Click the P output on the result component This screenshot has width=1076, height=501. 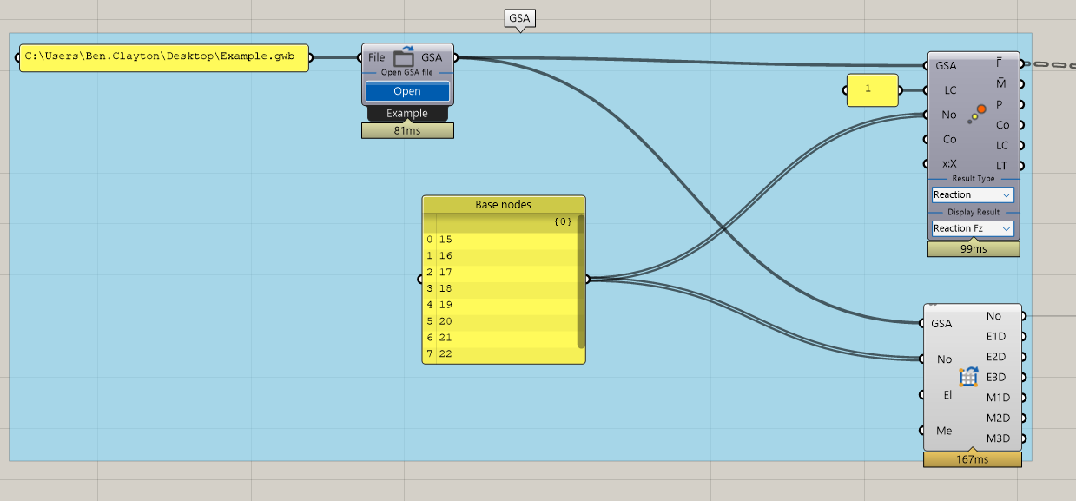tap(1000, 104)
